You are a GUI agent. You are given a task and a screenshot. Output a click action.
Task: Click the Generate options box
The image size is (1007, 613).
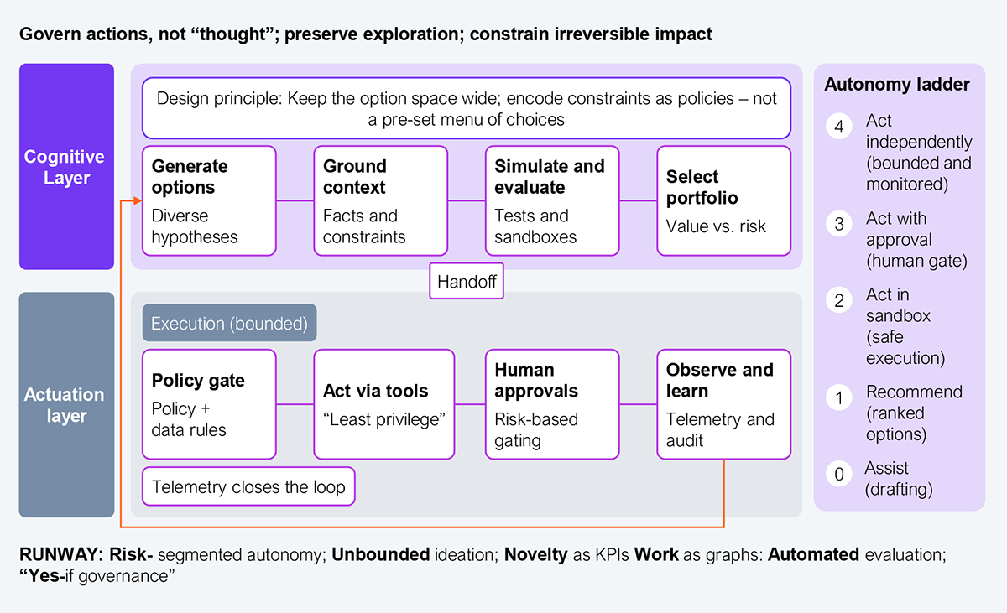click(209, 200)
